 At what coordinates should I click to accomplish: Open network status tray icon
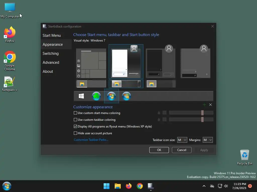[x=220, y=186]
